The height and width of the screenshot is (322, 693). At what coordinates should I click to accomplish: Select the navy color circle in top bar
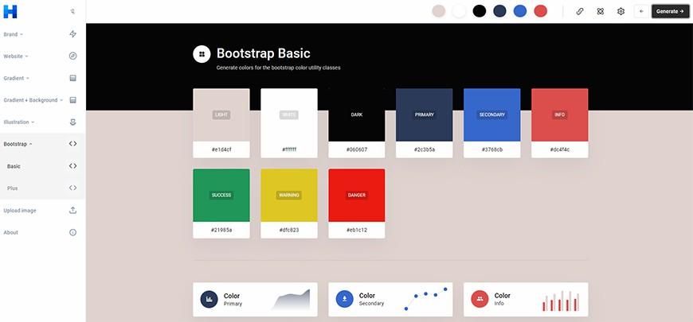pos(500,11)
